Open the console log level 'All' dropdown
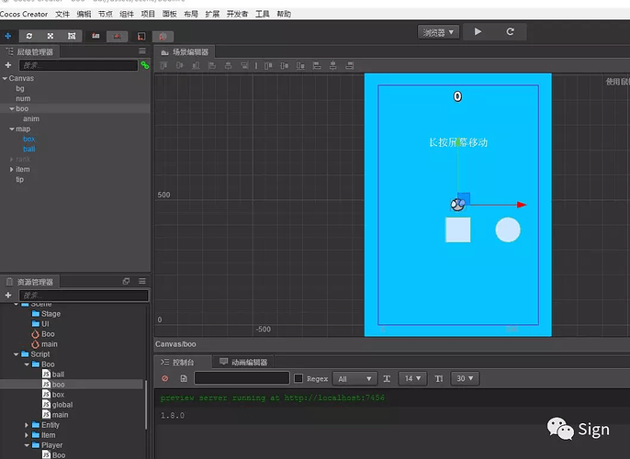630x459 pixels. (x=354, y=378)
